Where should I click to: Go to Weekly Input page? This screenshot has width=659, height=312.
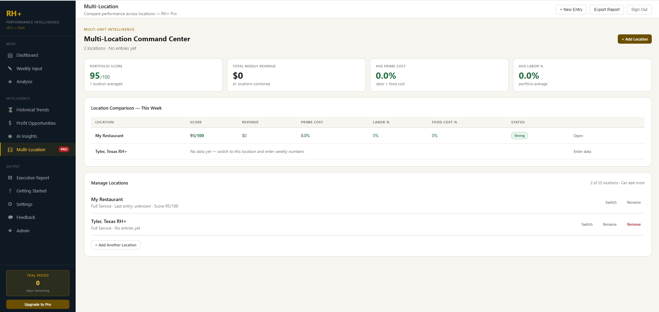(x=38, y=68)
